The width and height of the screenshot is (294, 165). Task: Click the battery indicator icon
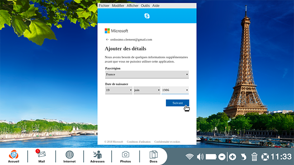(211, 157)
